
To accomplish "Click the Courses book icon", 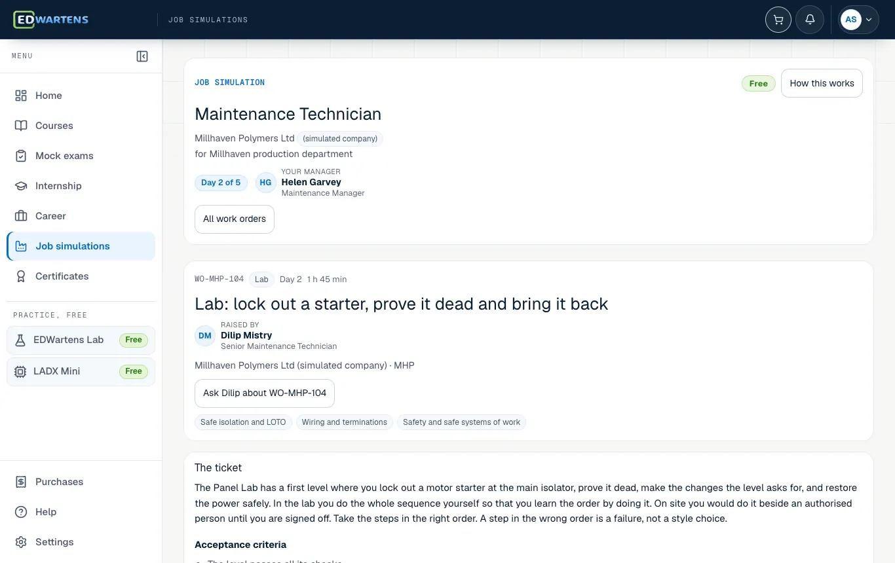I will pyautogui.click(x=21, y=126).
